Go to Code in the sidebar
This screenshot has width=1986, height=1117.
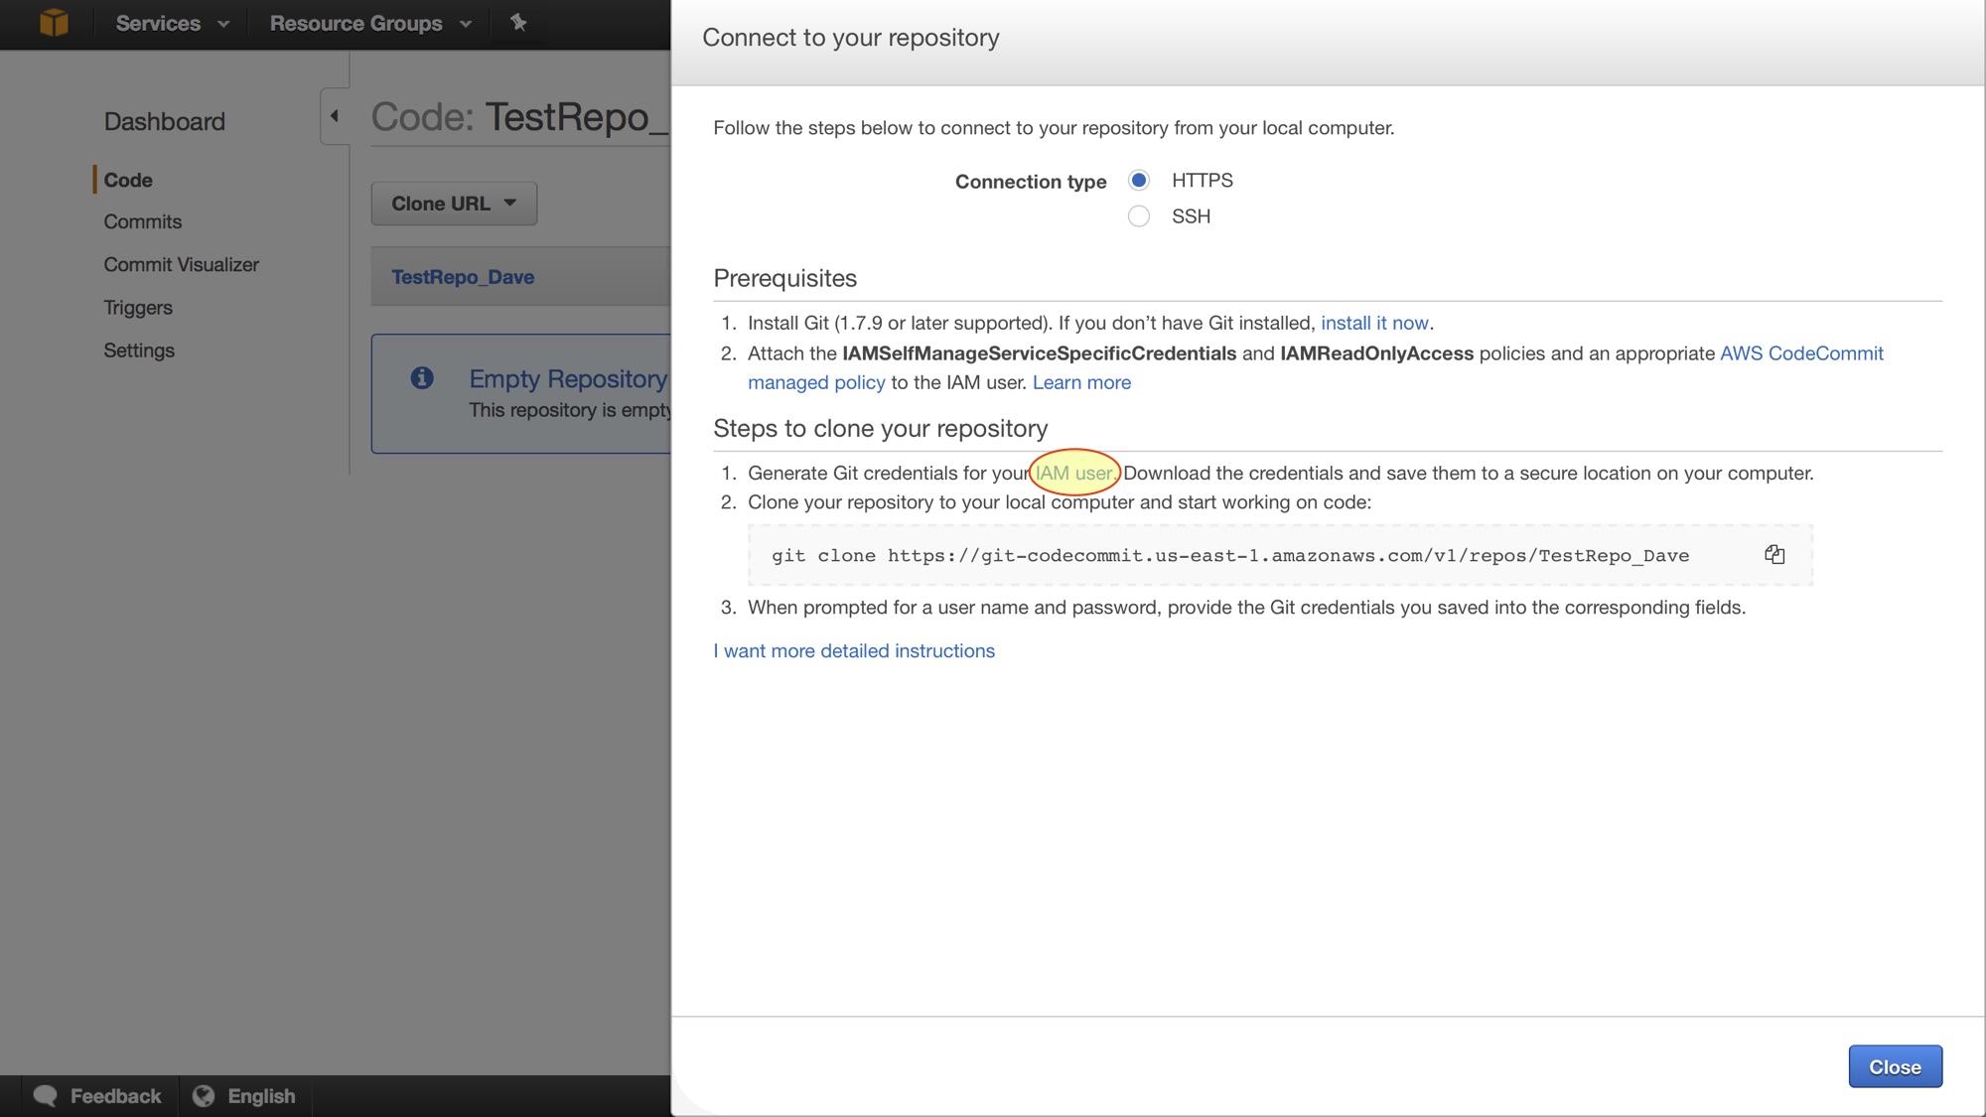(128, 180)
